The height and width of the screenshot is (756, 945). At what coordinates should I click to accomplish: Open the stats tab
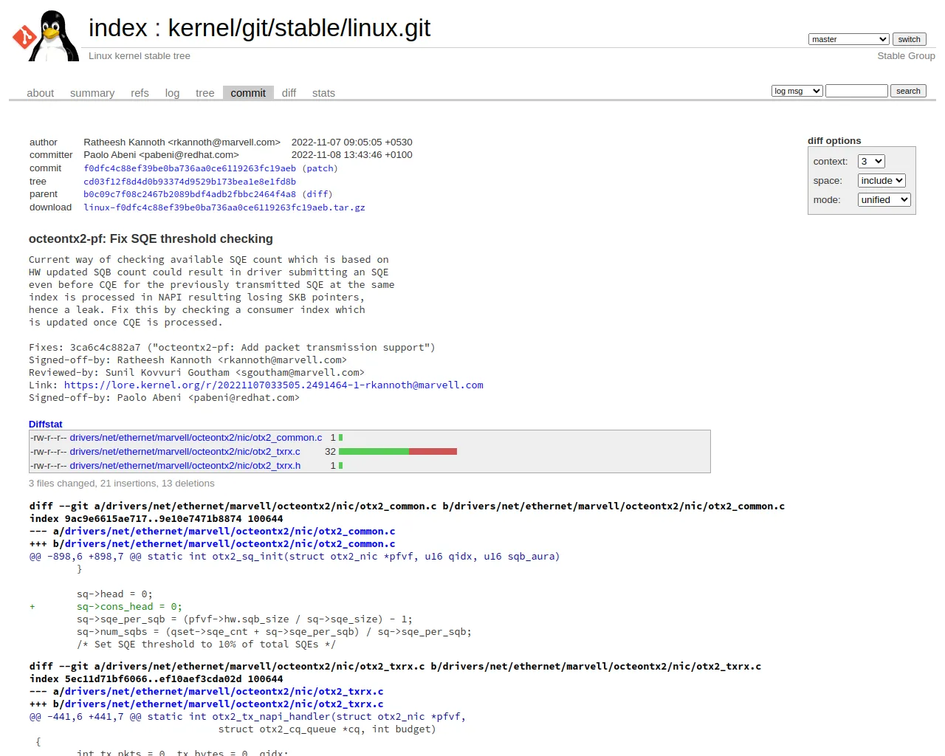tap(323, 93)
